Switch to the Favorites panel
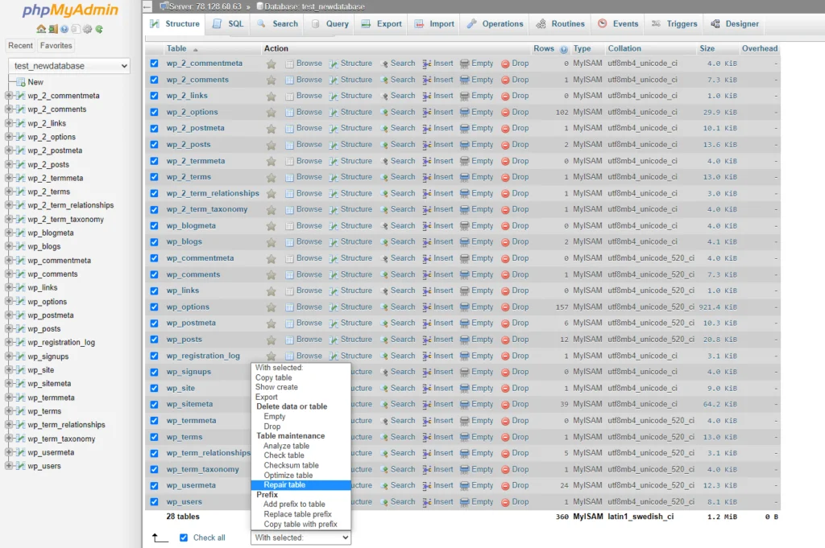Image resolution: width=825 pixels, height=548 pixels. (x=56, y=45)
